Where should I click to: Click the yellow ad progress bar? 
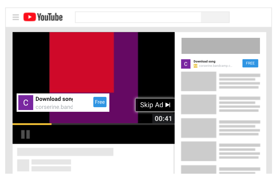coord(32,124)
